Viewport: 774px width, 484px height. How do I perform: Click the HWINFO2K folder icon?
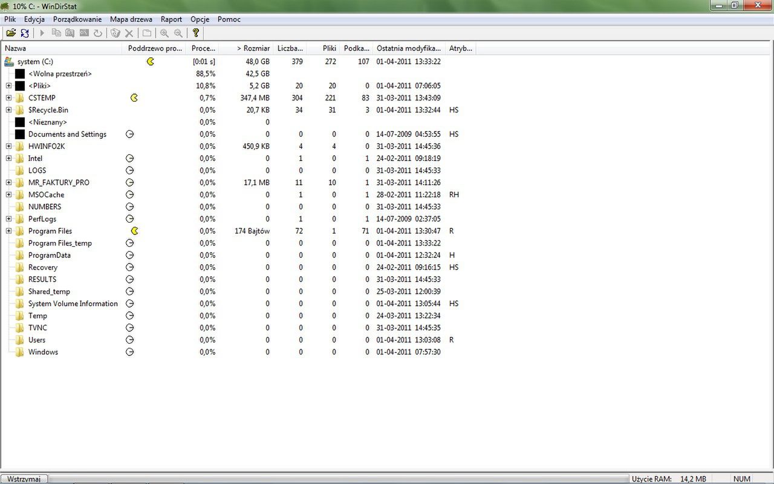click(x=20, y=146)
